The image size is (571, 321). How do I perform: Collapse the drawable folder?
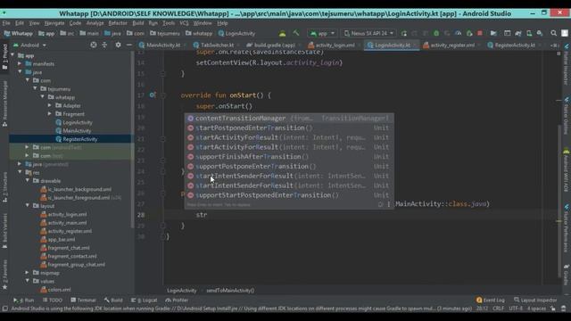pyautogui.click(x=28, y=180)
